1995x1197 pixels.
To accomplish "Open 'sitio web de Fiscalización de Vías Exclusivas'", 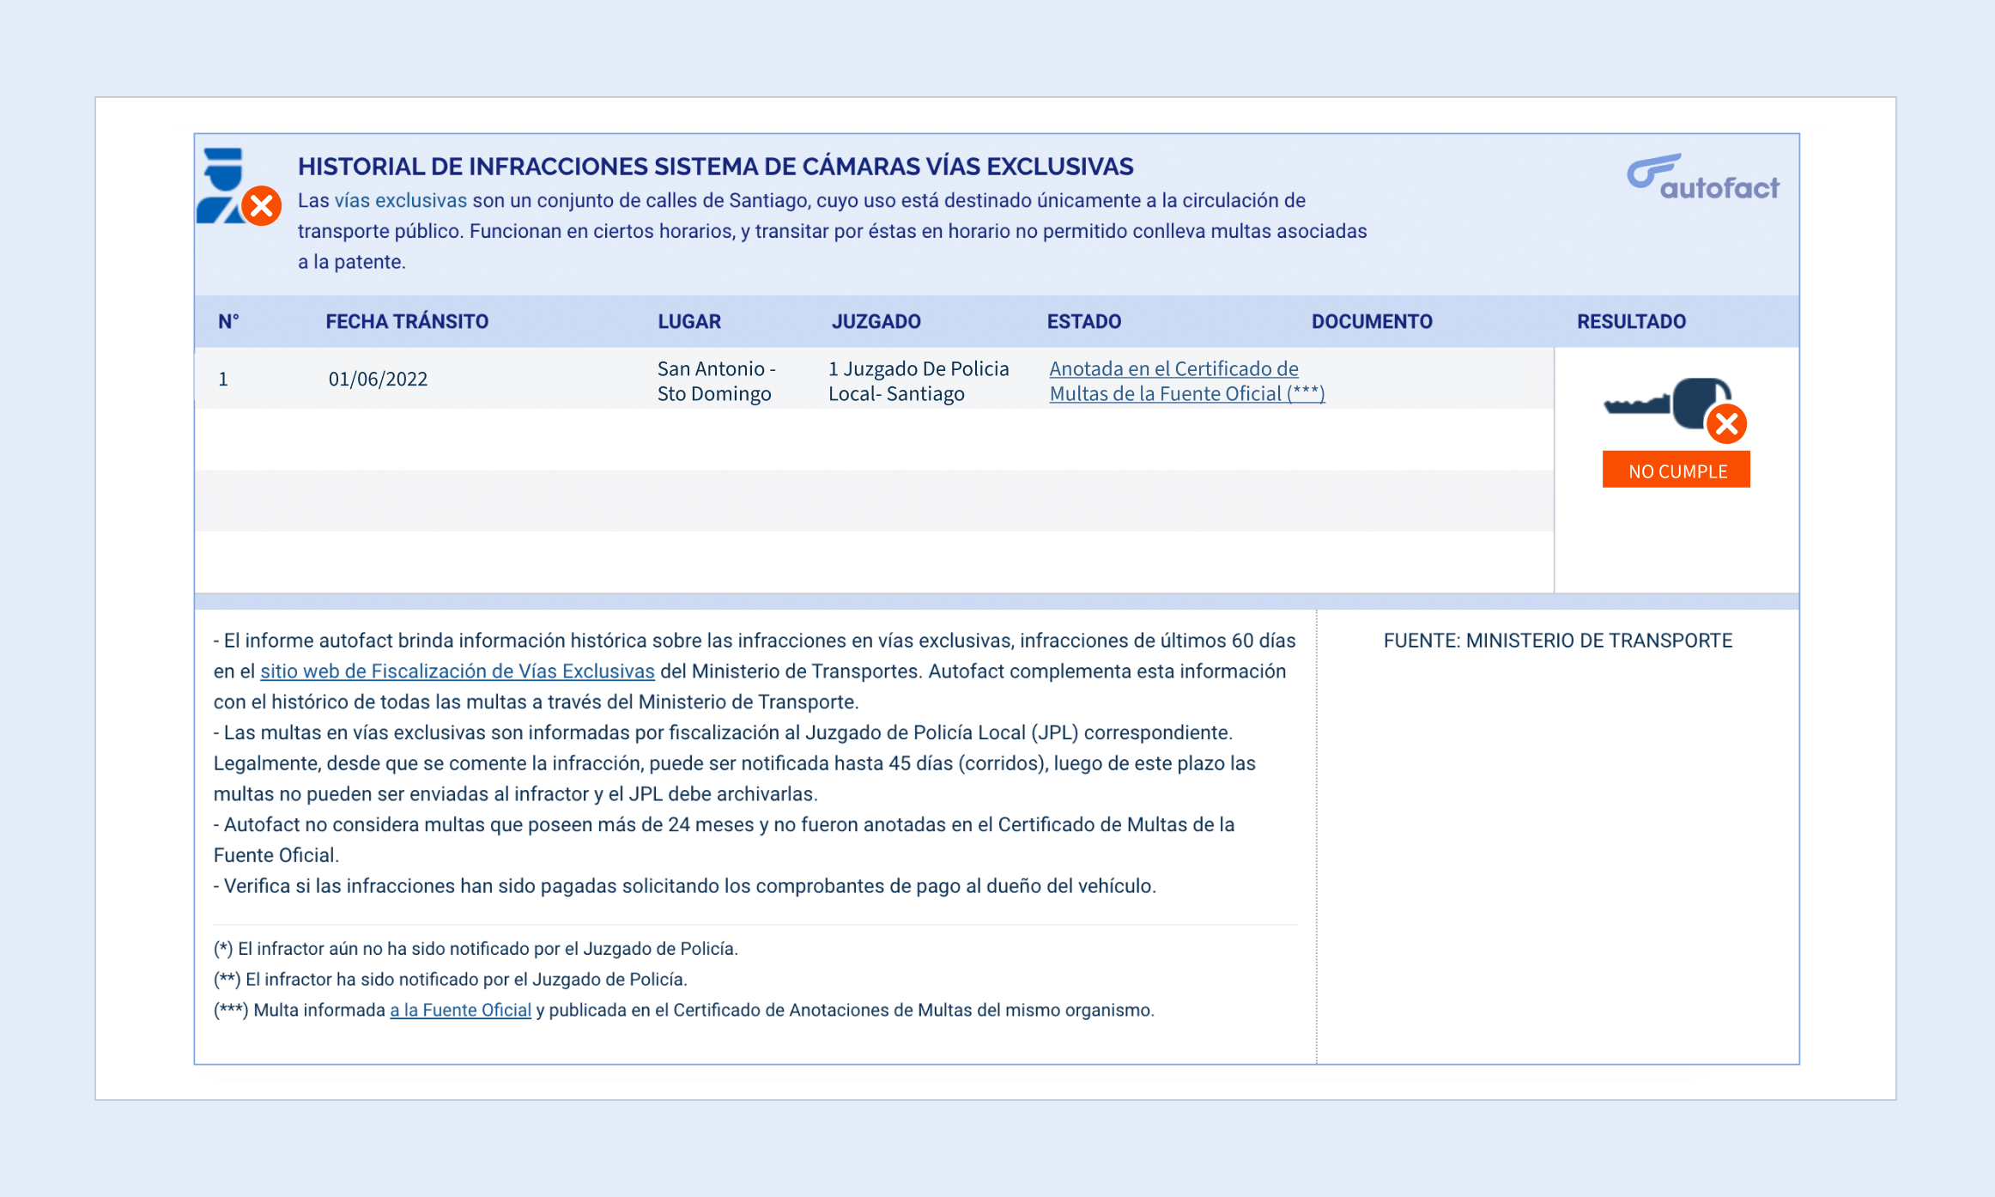I will click(x=457, y=671).
